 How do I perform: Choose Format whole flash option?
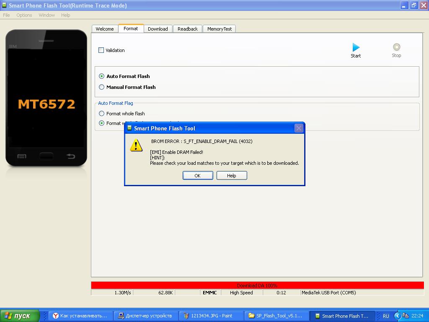point(101,114)
